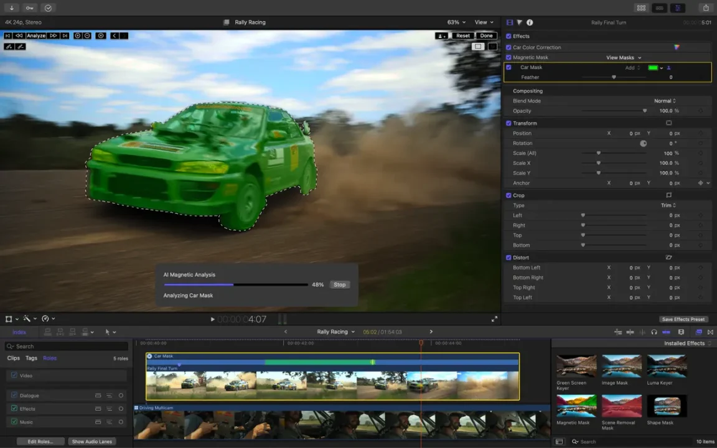The height and width of the screenshot is (448, 717).
Task: Open the enhancements magic wand menu
Action: coord(29,319)
